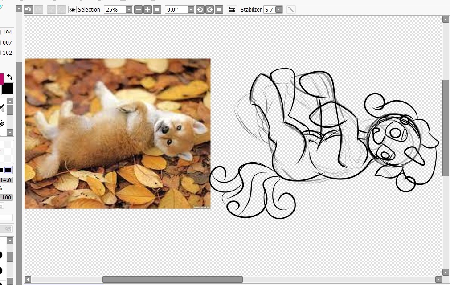Rotate canvas clockwise
Screen dimensions: 450x285
(x=209, y=9)
